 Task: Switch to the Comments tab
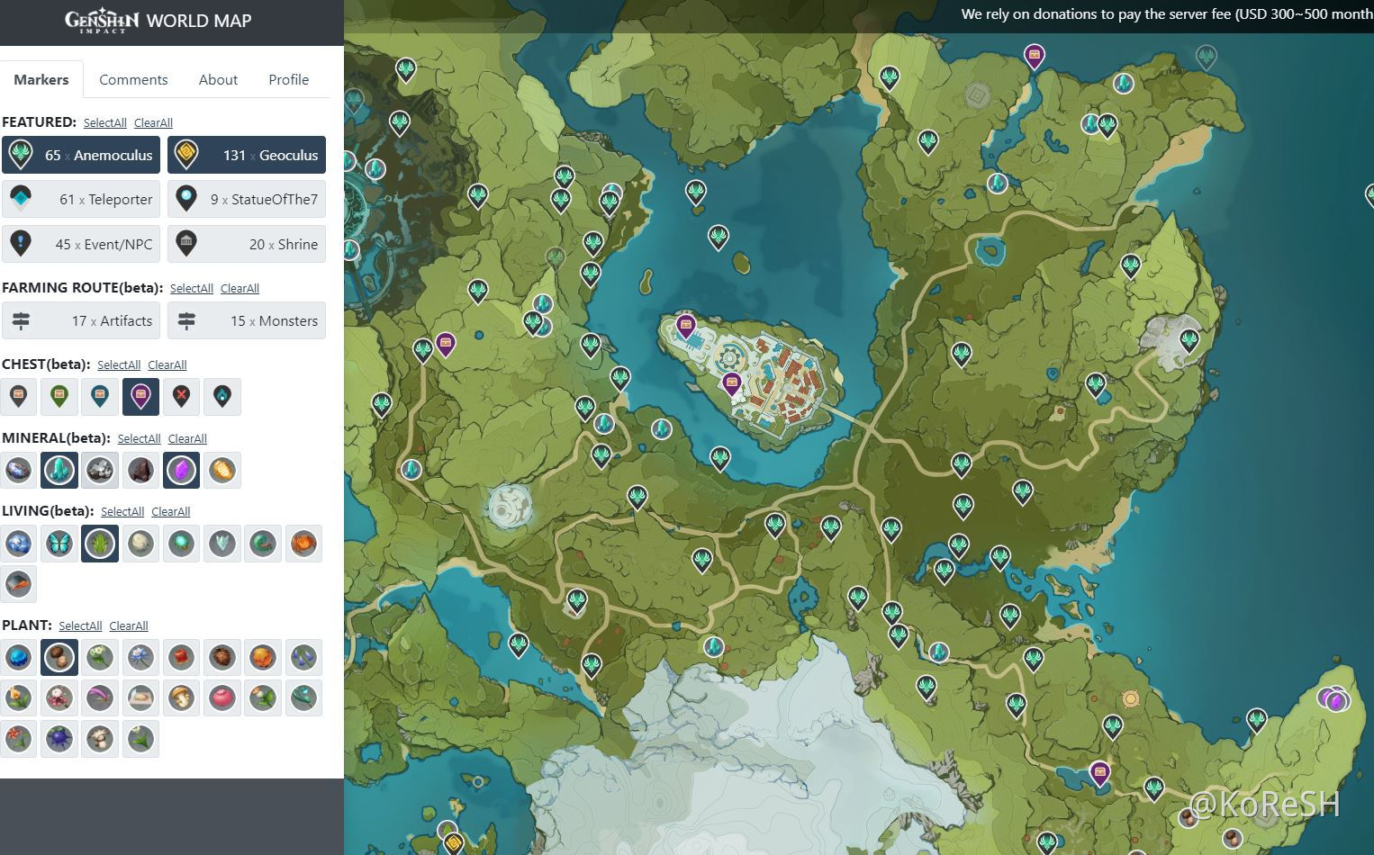coord(133,79)
